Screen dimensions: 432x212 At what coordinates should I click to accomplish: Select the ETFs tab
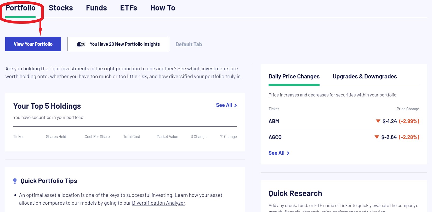click(129, 8)
